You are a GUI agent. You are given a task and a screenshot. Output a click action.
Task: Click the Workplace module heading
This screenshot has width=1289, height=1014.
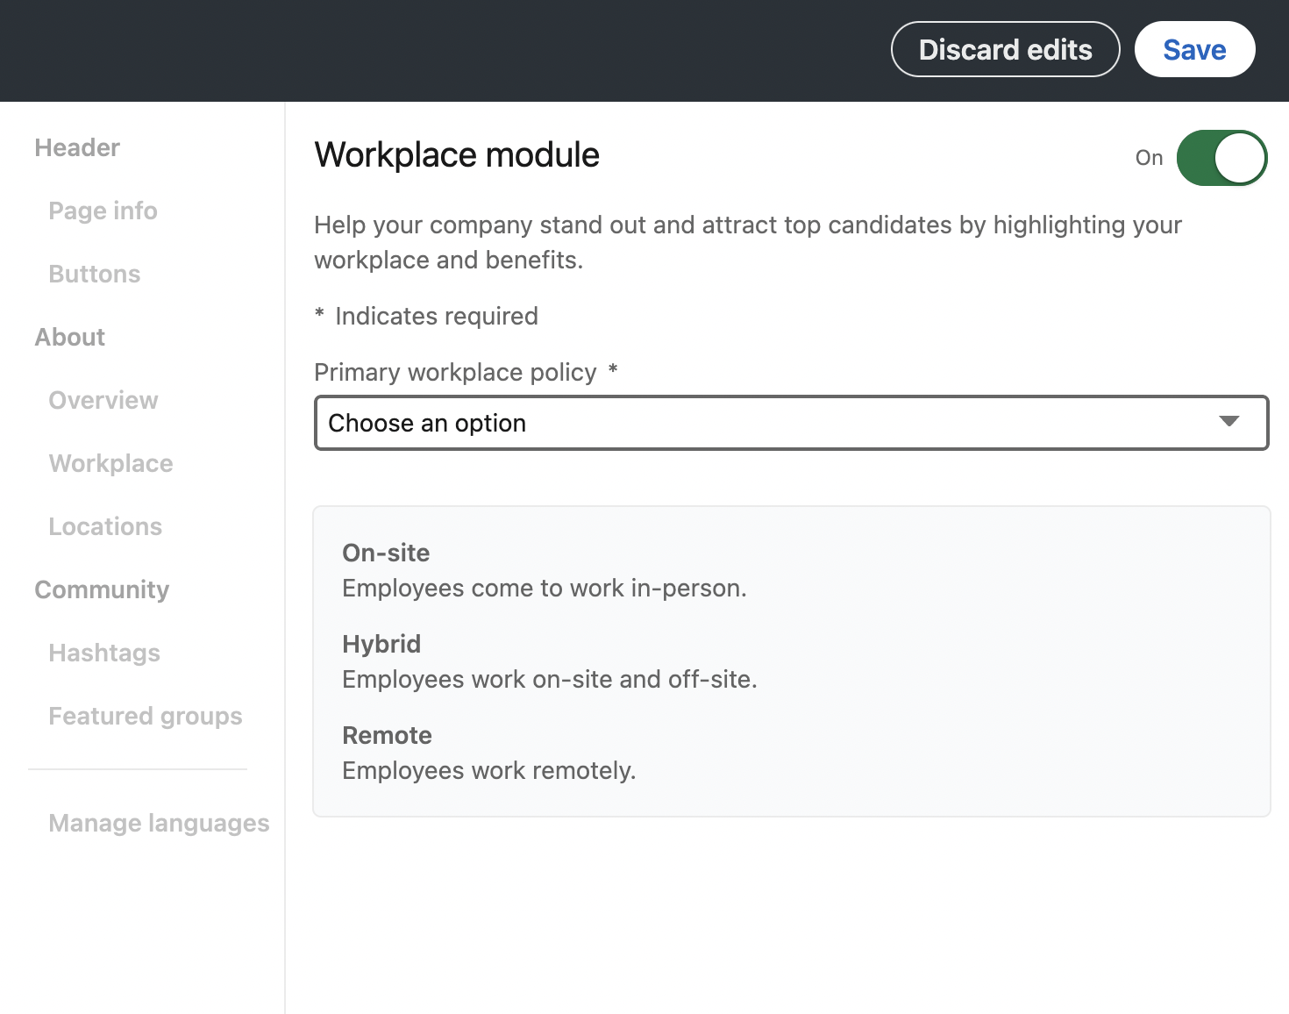click(x=457, y=155)
